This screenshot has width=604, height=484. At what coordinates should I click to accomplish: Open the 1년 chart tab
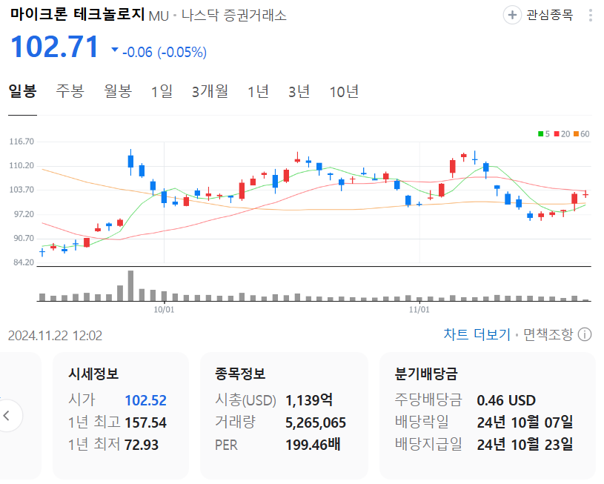[x=258, y=92]
